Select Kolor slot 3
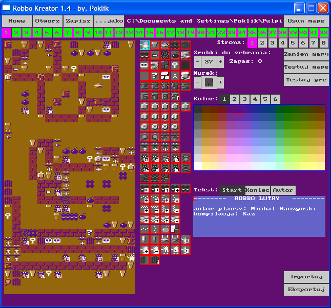331x308 pixels. pos(244,99)
